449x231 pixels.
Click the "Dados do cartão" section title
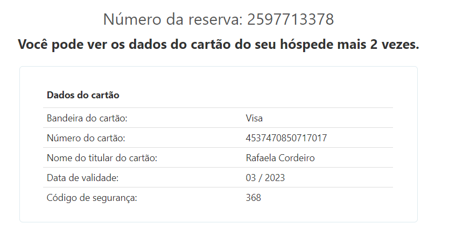[83, 95]
